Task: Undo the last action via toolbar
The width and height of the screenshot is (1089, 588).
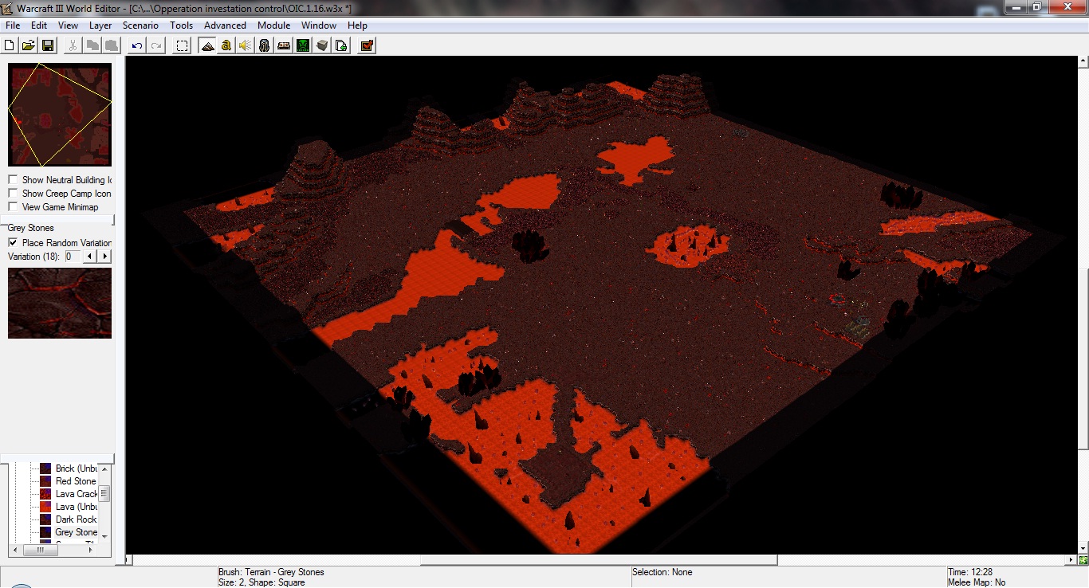Action: coord(137,45)
